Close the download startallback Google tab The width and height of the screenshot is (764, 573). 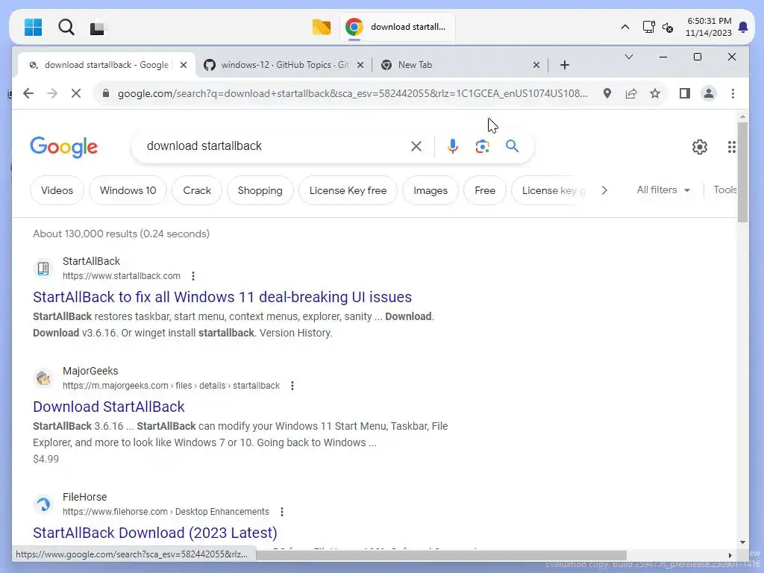coord(184,65)
